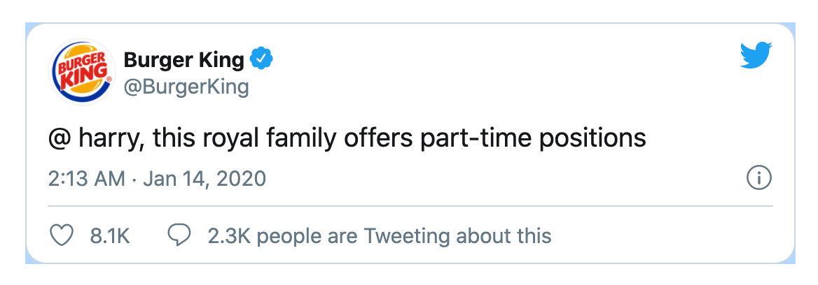
Task: Click "about this" at the footer end
Action: tap(504, 236)
